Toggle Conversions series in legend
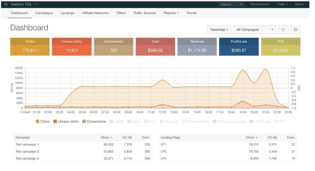Screen dimensions: 315x171 pos(94,122)
